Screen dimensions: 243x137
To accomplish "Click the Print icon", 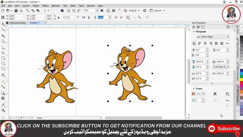I will click(21, 11).
